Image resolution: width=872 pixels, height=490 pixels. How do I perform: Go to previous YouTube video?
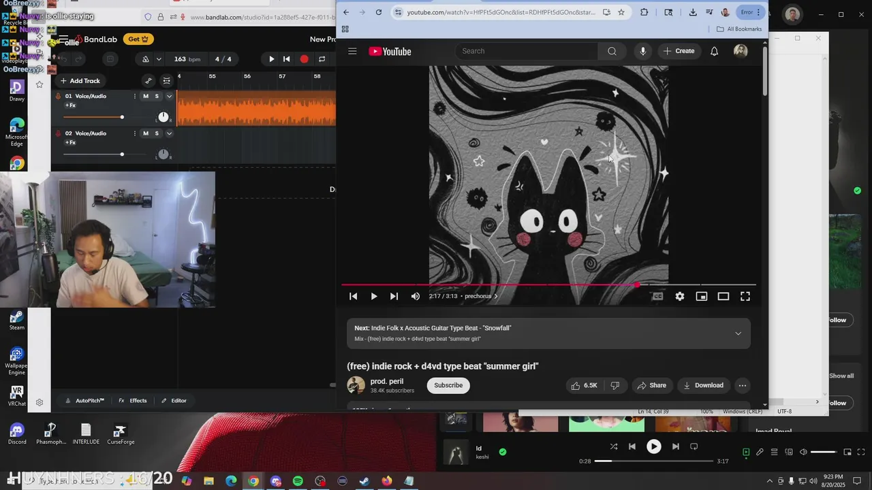[x=353, y=296]
